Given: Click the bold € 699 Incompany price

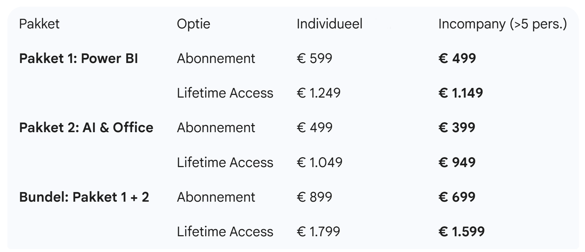Looking at the screenshot, I should coord(457,197).
